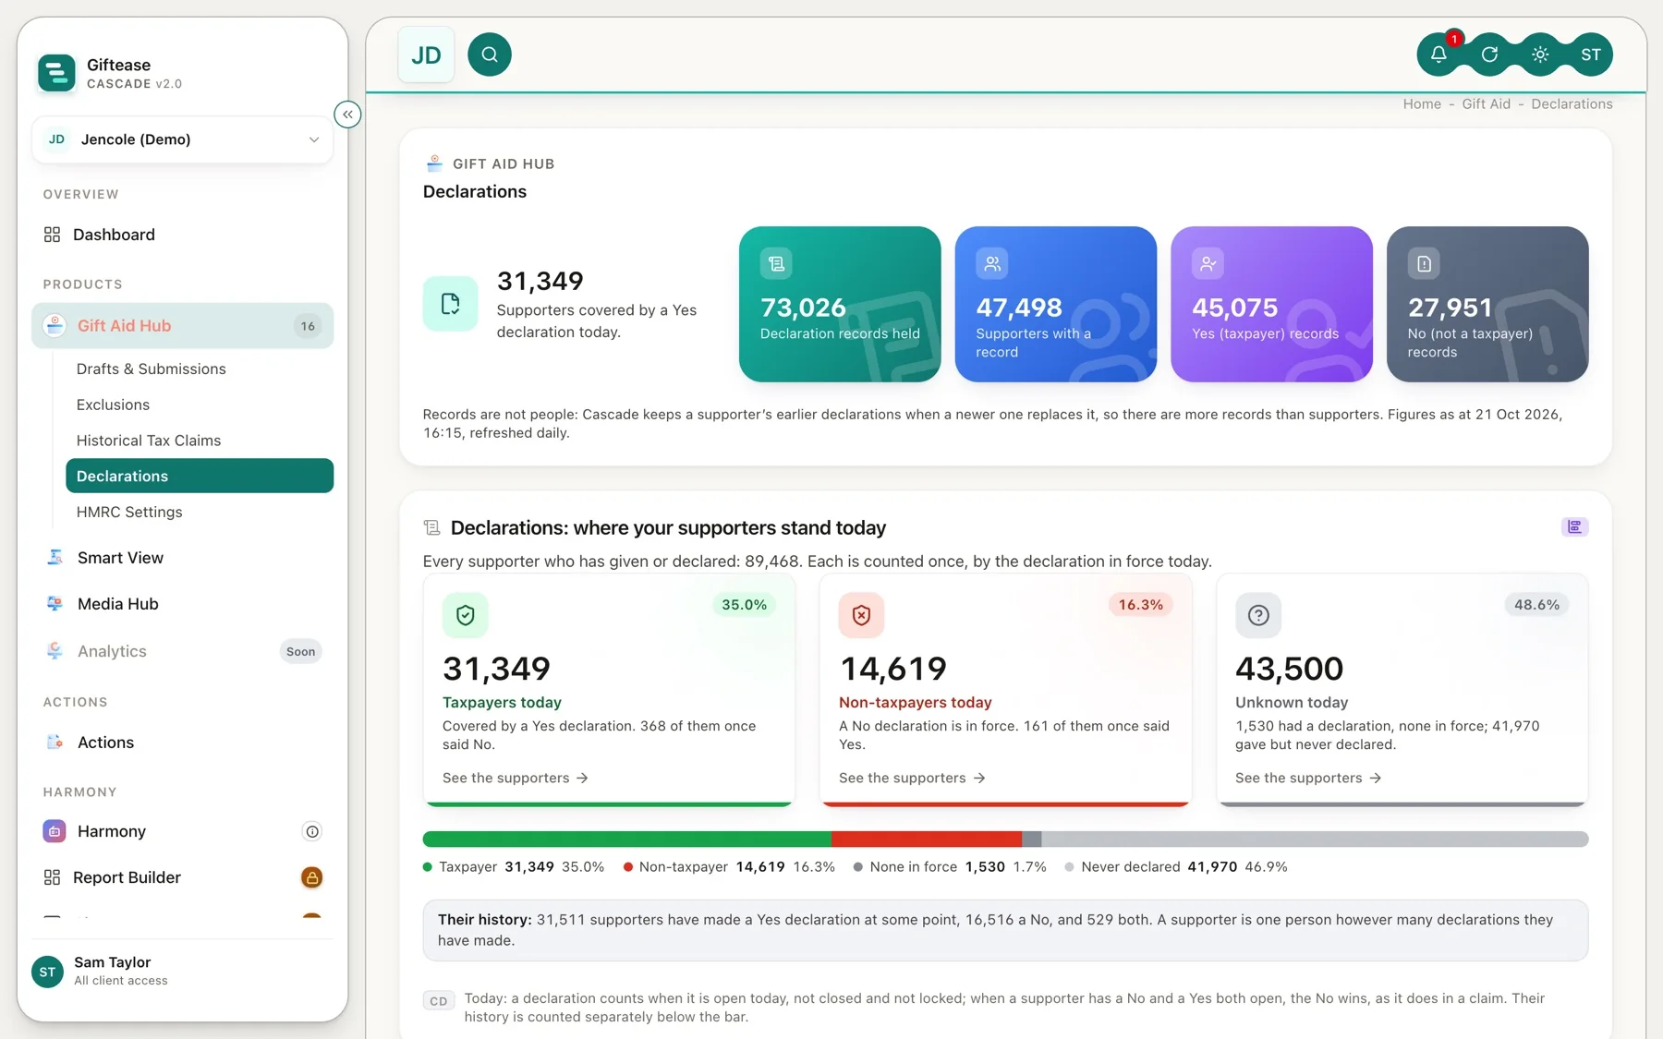Open Media Hub
Image resolution: width=1663 pixels, height=1039 pixels.
coord(182,604)
